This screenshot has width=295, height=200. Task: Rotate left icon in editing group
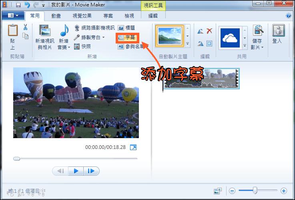200,31
